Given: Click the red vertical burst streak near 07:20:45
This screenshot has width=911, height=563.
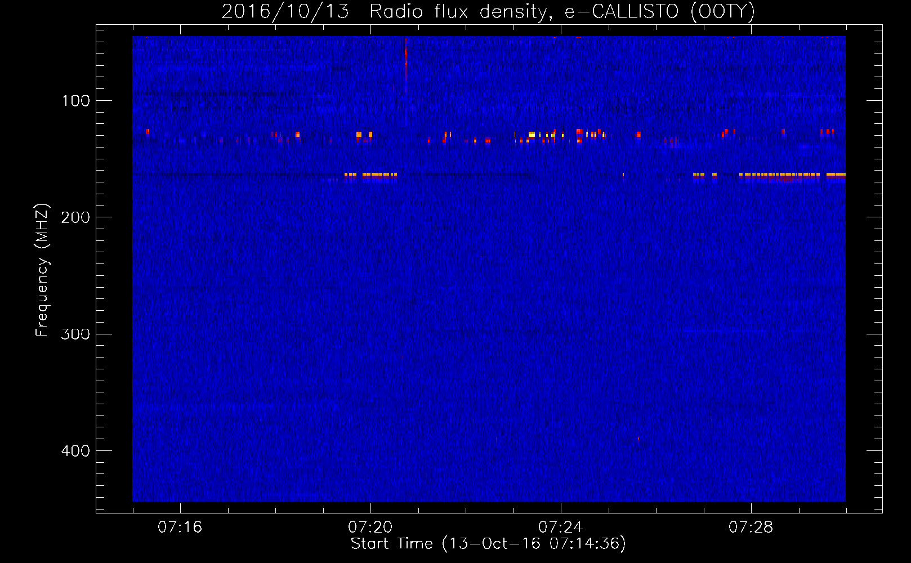Looking at the screenshot, I should point(405,65).
